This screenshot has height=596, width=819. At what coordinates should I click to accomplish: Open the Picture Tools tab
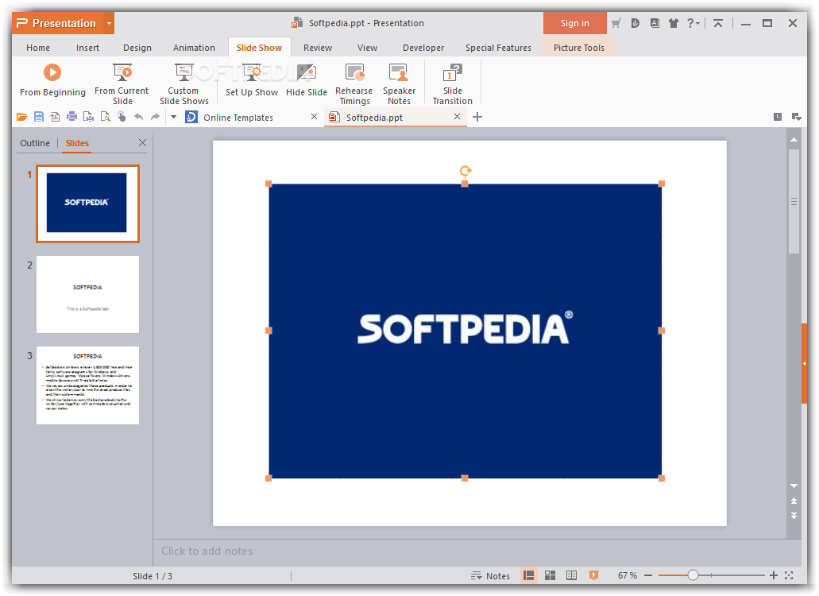point(579,48)
